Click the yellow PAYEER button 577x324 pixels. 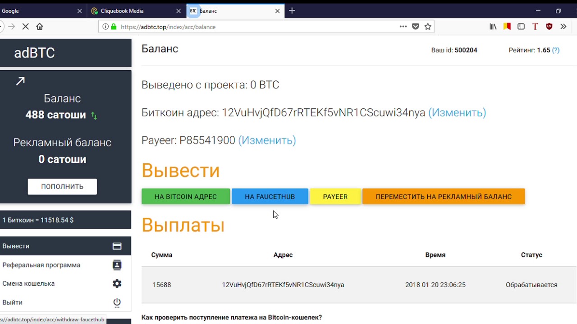pyautogui.click(x=335, y=197)
